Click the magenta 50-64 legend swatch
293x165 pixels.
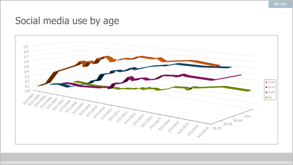click(266, 92)
